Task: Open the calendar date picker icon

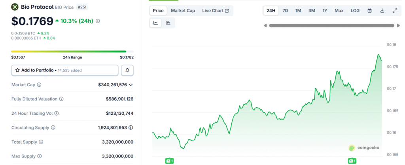Action: click(x=369, y=11)
